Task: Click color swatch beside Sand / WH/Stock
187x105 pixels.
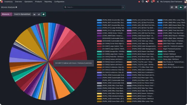Action: point(160,65)
